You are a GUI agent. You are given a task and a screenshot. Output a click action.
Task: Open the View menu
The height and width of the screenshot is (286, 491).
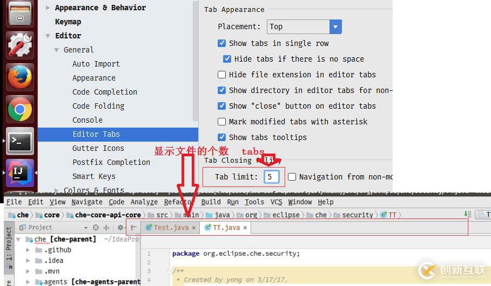coord(58,202)
